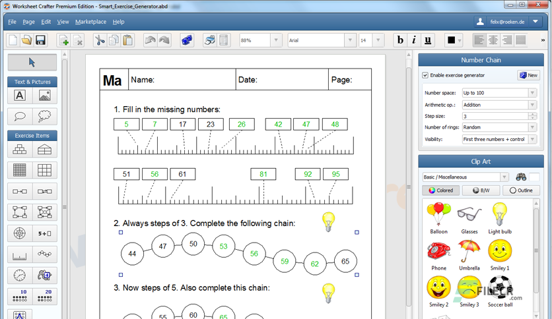Open the Edit menu
The width and height of the screenshot is (552, 319).
(x=46, y=22)
